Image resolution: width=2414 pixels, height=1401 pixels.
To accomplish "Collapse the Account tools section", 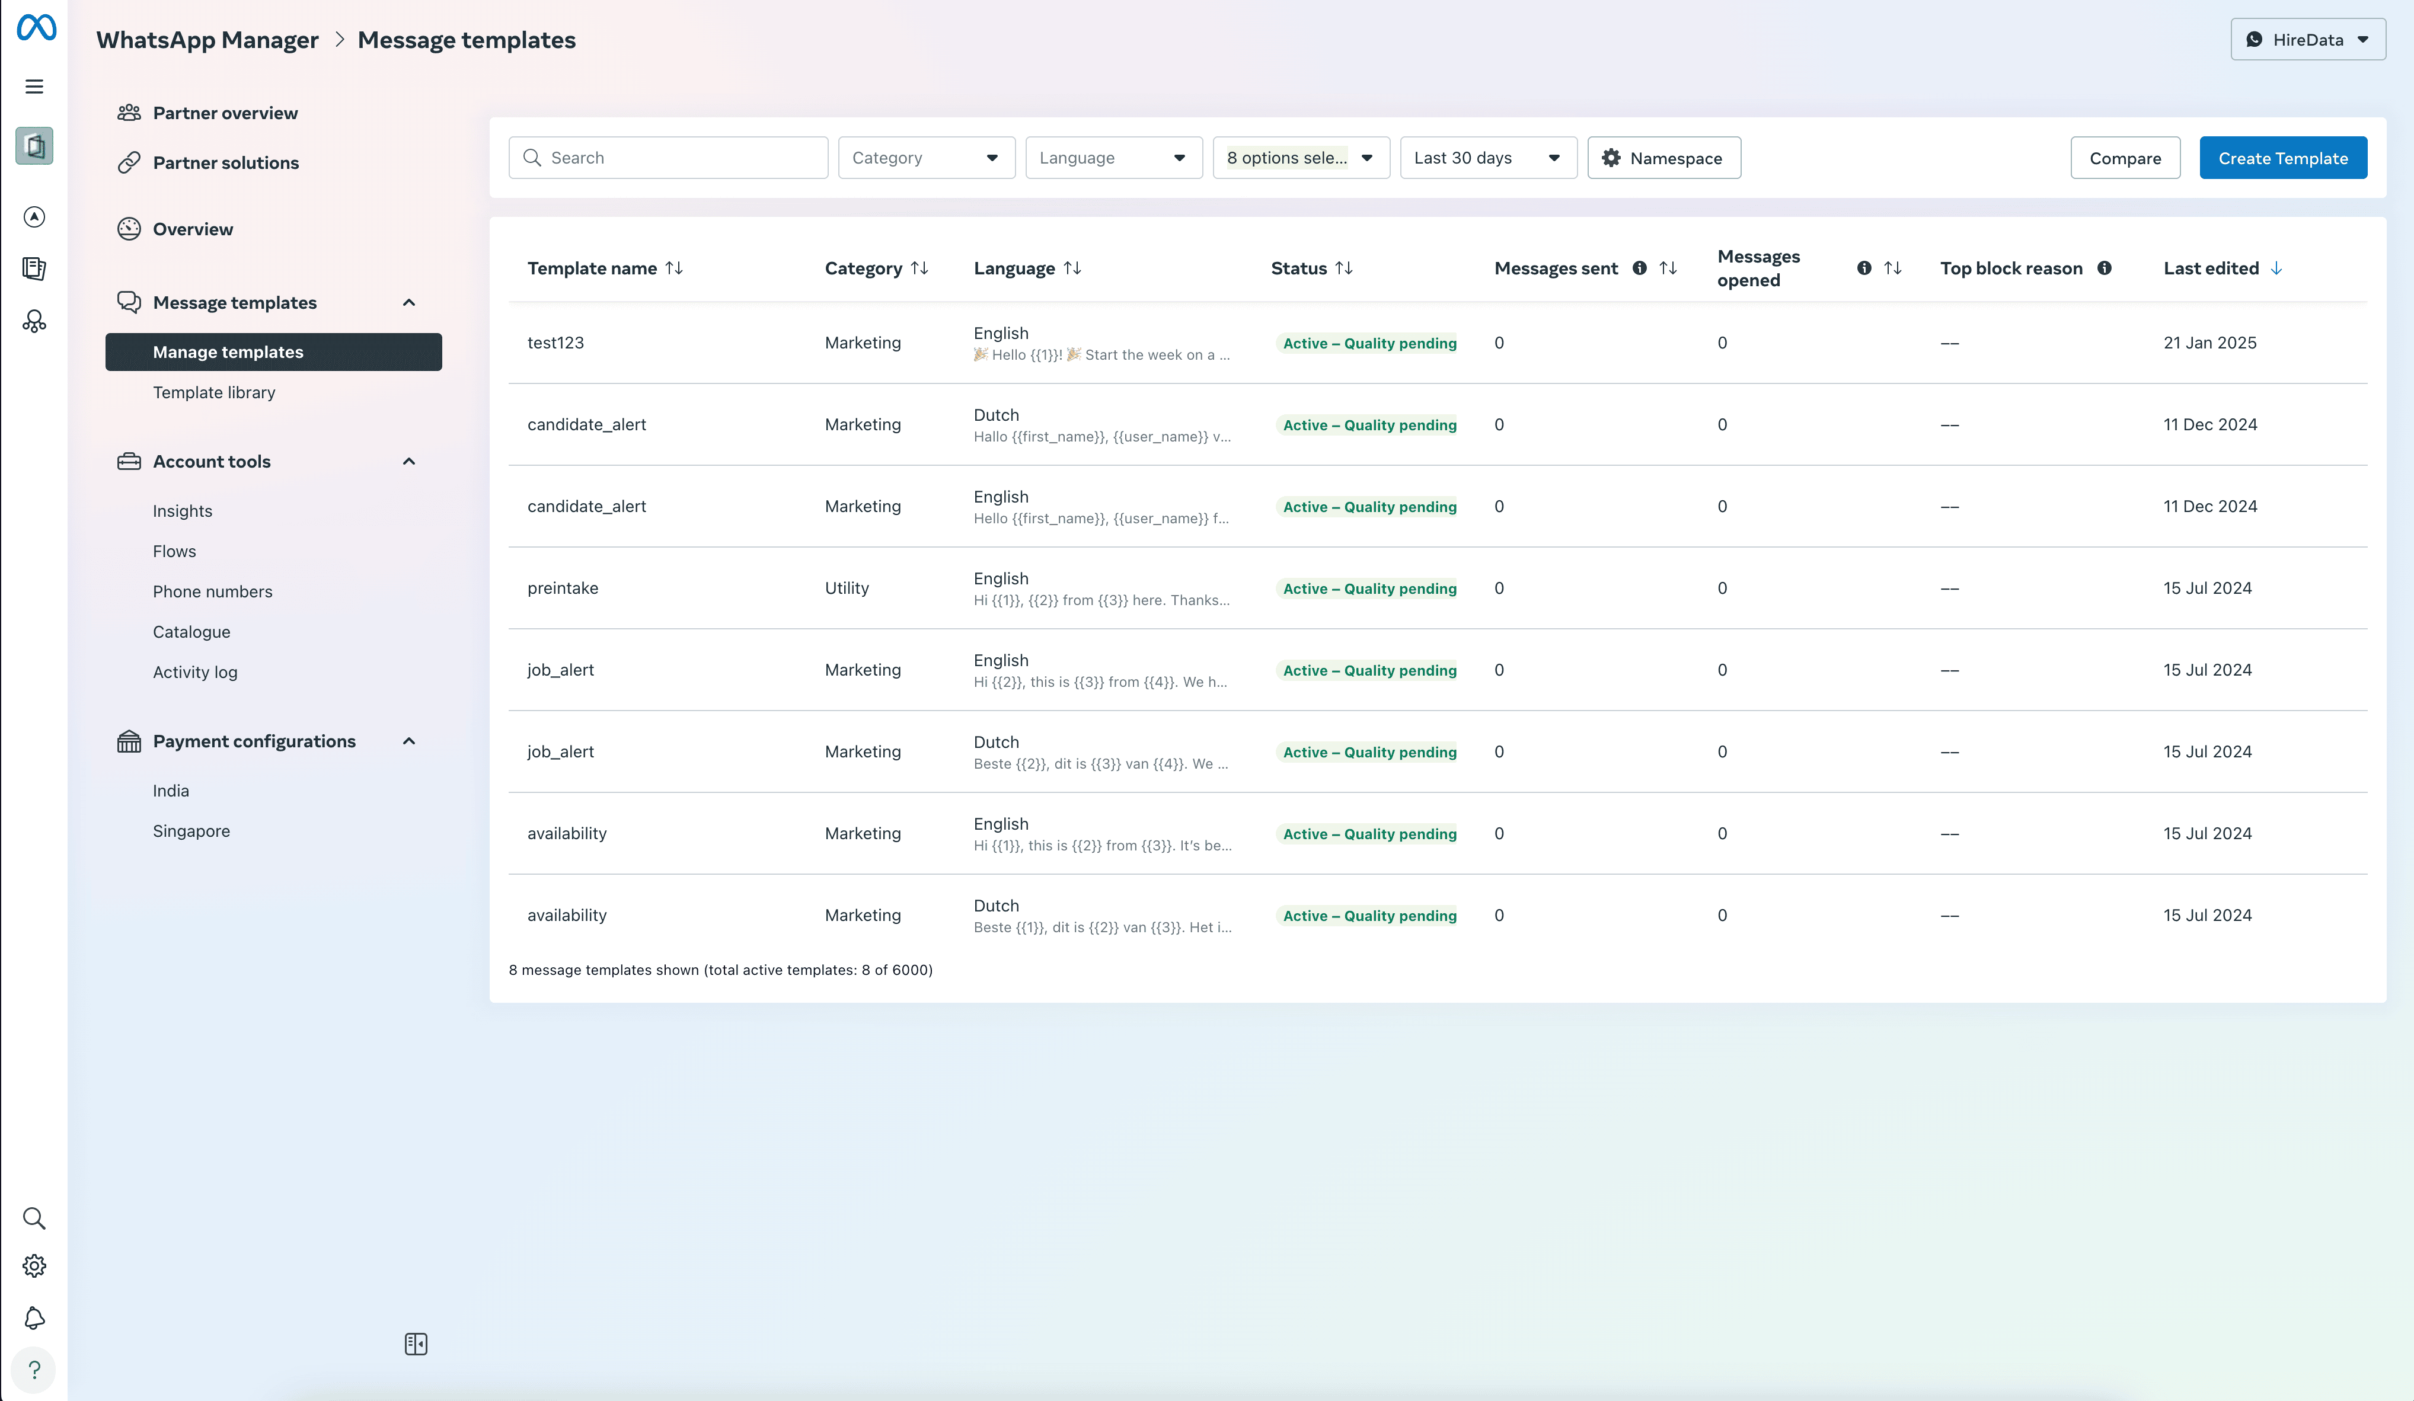I will pos(409,462).
